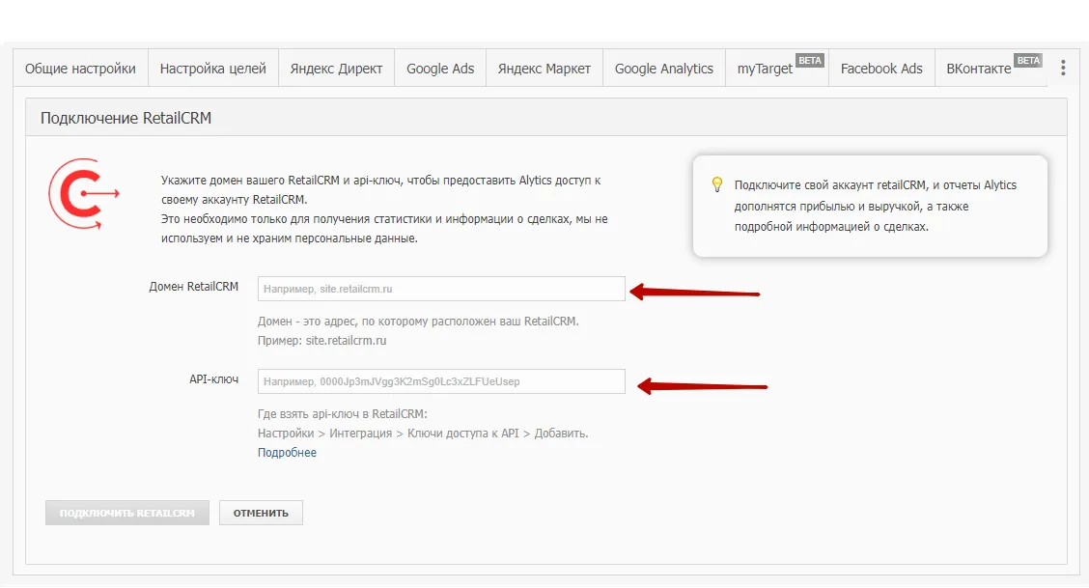Open the three-dot more tabs menu
The width and height of the screenshot is (1089, 588).
[x=1063, y=68]
